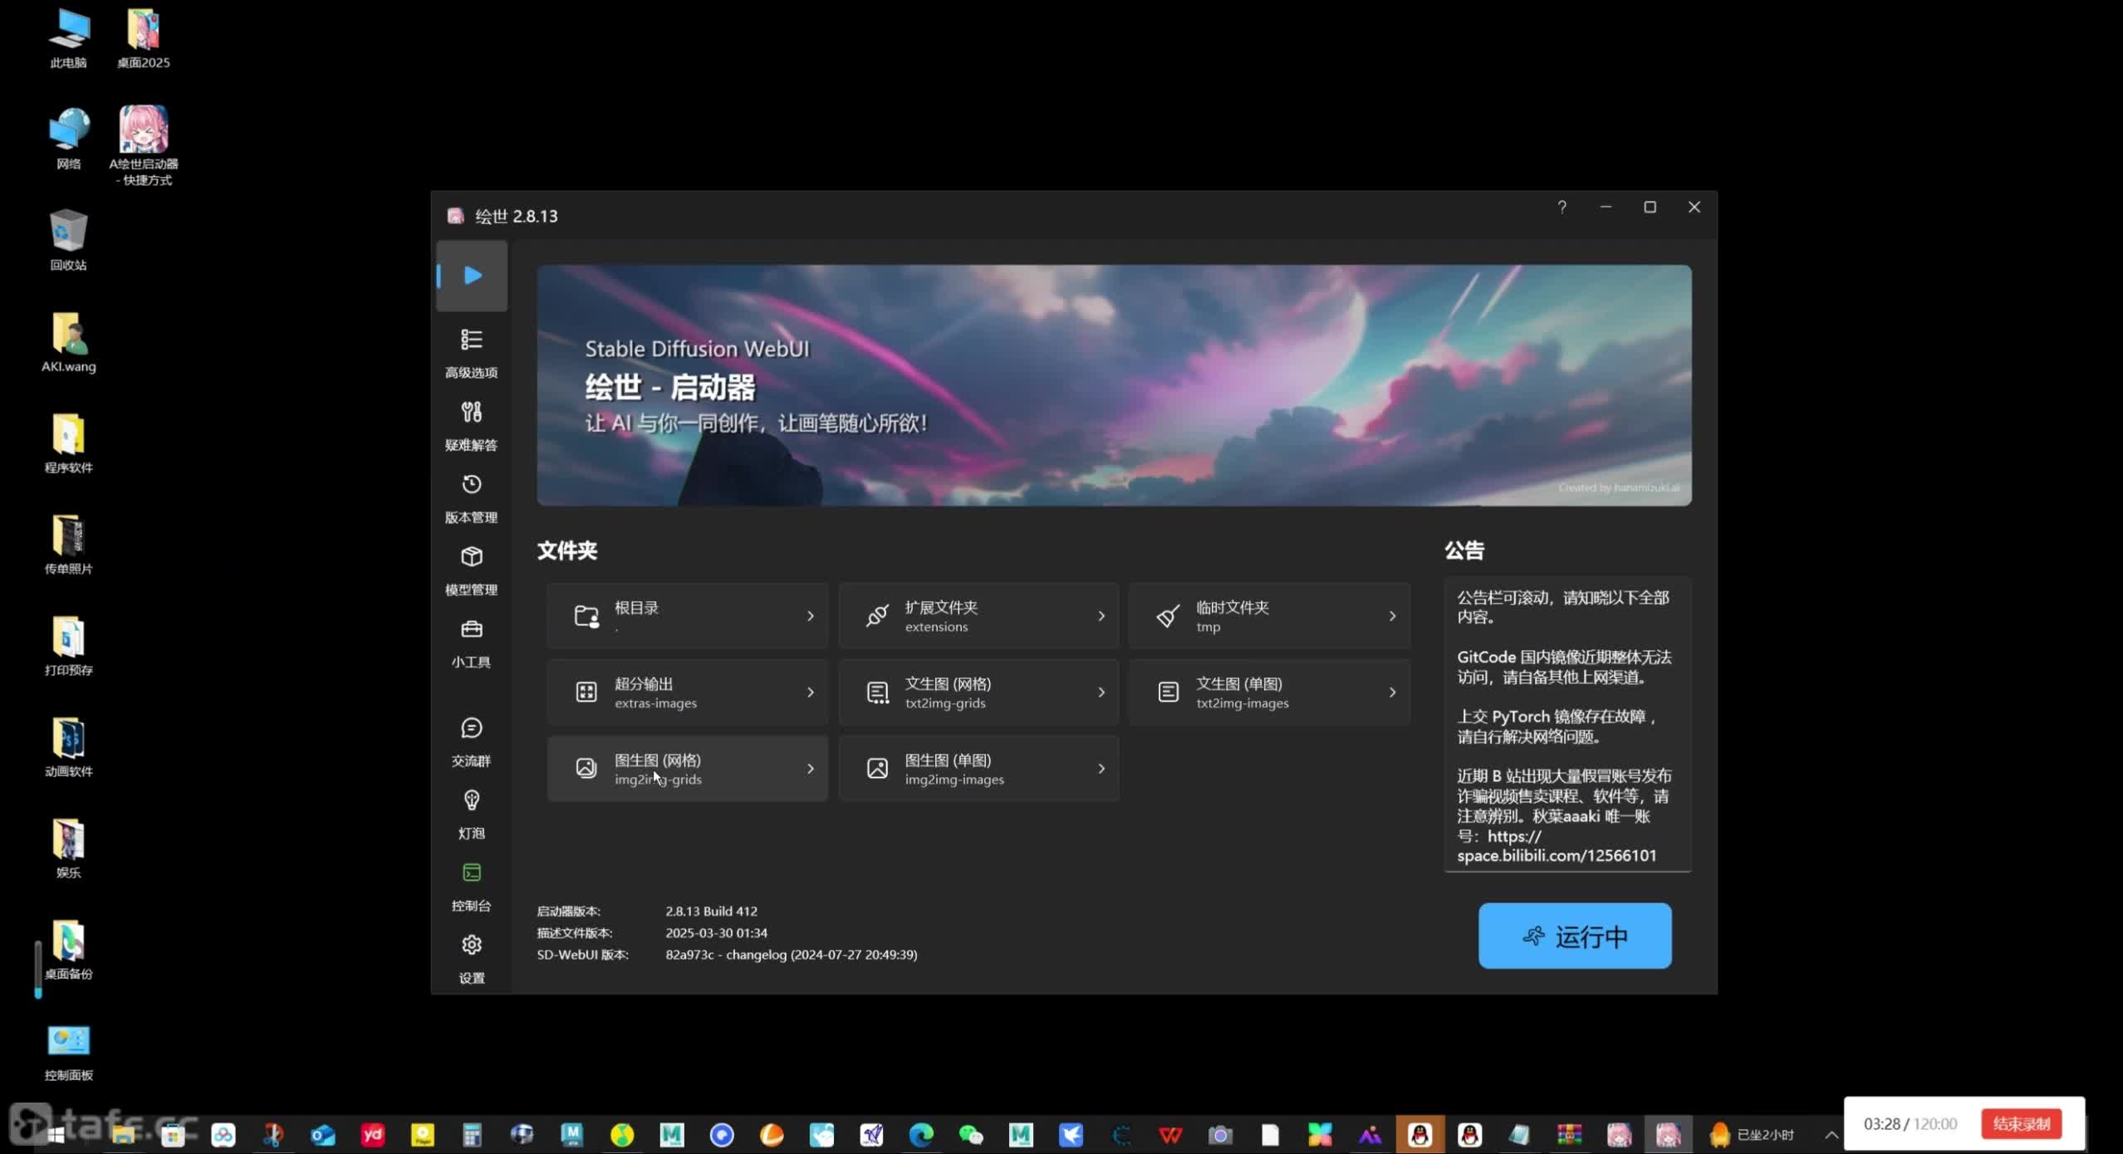The height and width of the screenshot is (1154, 2123).
Task: Open 交流群 chat group icon
Action: click(x=471, y=741)
